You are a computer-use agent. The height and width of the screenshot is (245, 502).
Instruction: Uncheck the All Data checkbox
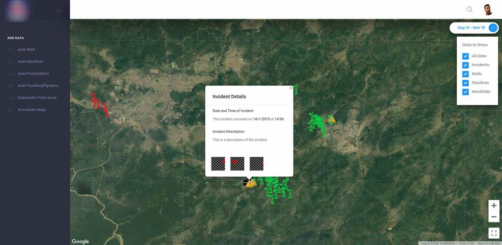pos(466,56)
